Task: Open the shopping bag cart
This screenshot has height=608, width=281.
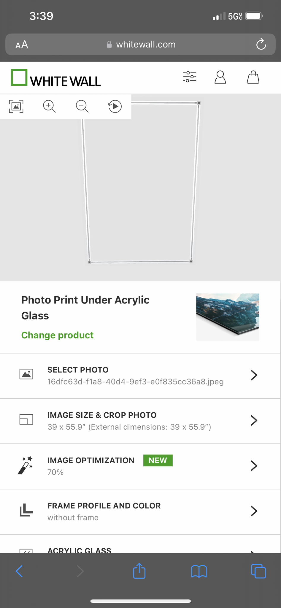Action: point(253,77)
